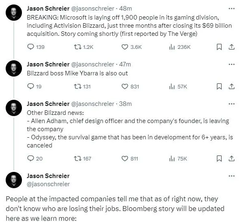Repost the Mike Ybarra tweet
The image size is (242, 222).
coord(78,86)
